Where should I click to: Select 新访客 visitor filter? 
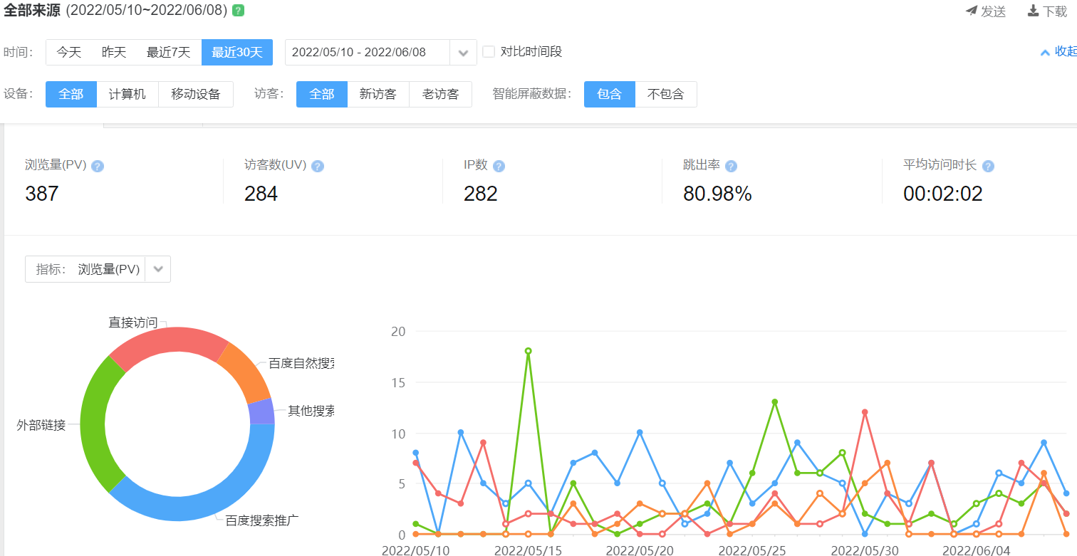(x=378, y=94)
